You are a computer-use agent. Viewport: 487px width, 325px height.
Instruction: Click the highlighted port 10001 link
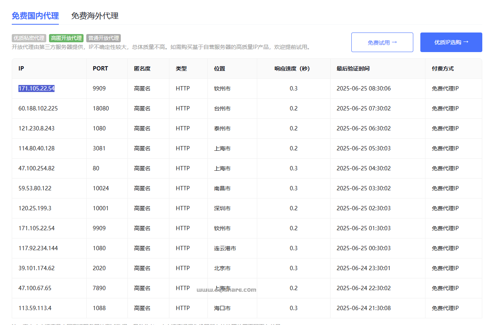100,208
